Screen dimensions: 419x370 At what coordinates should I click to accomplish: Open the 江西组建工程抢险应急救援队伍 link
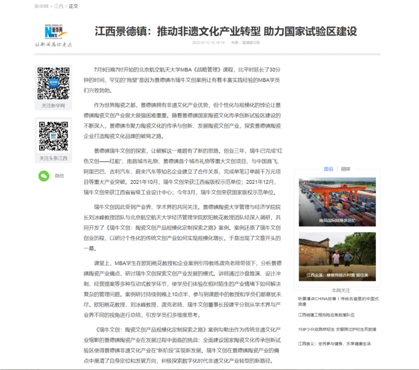pos(326,315)
